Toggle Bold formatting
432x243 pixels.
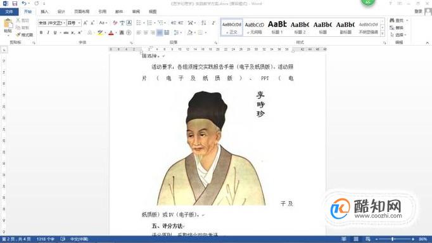41,33
